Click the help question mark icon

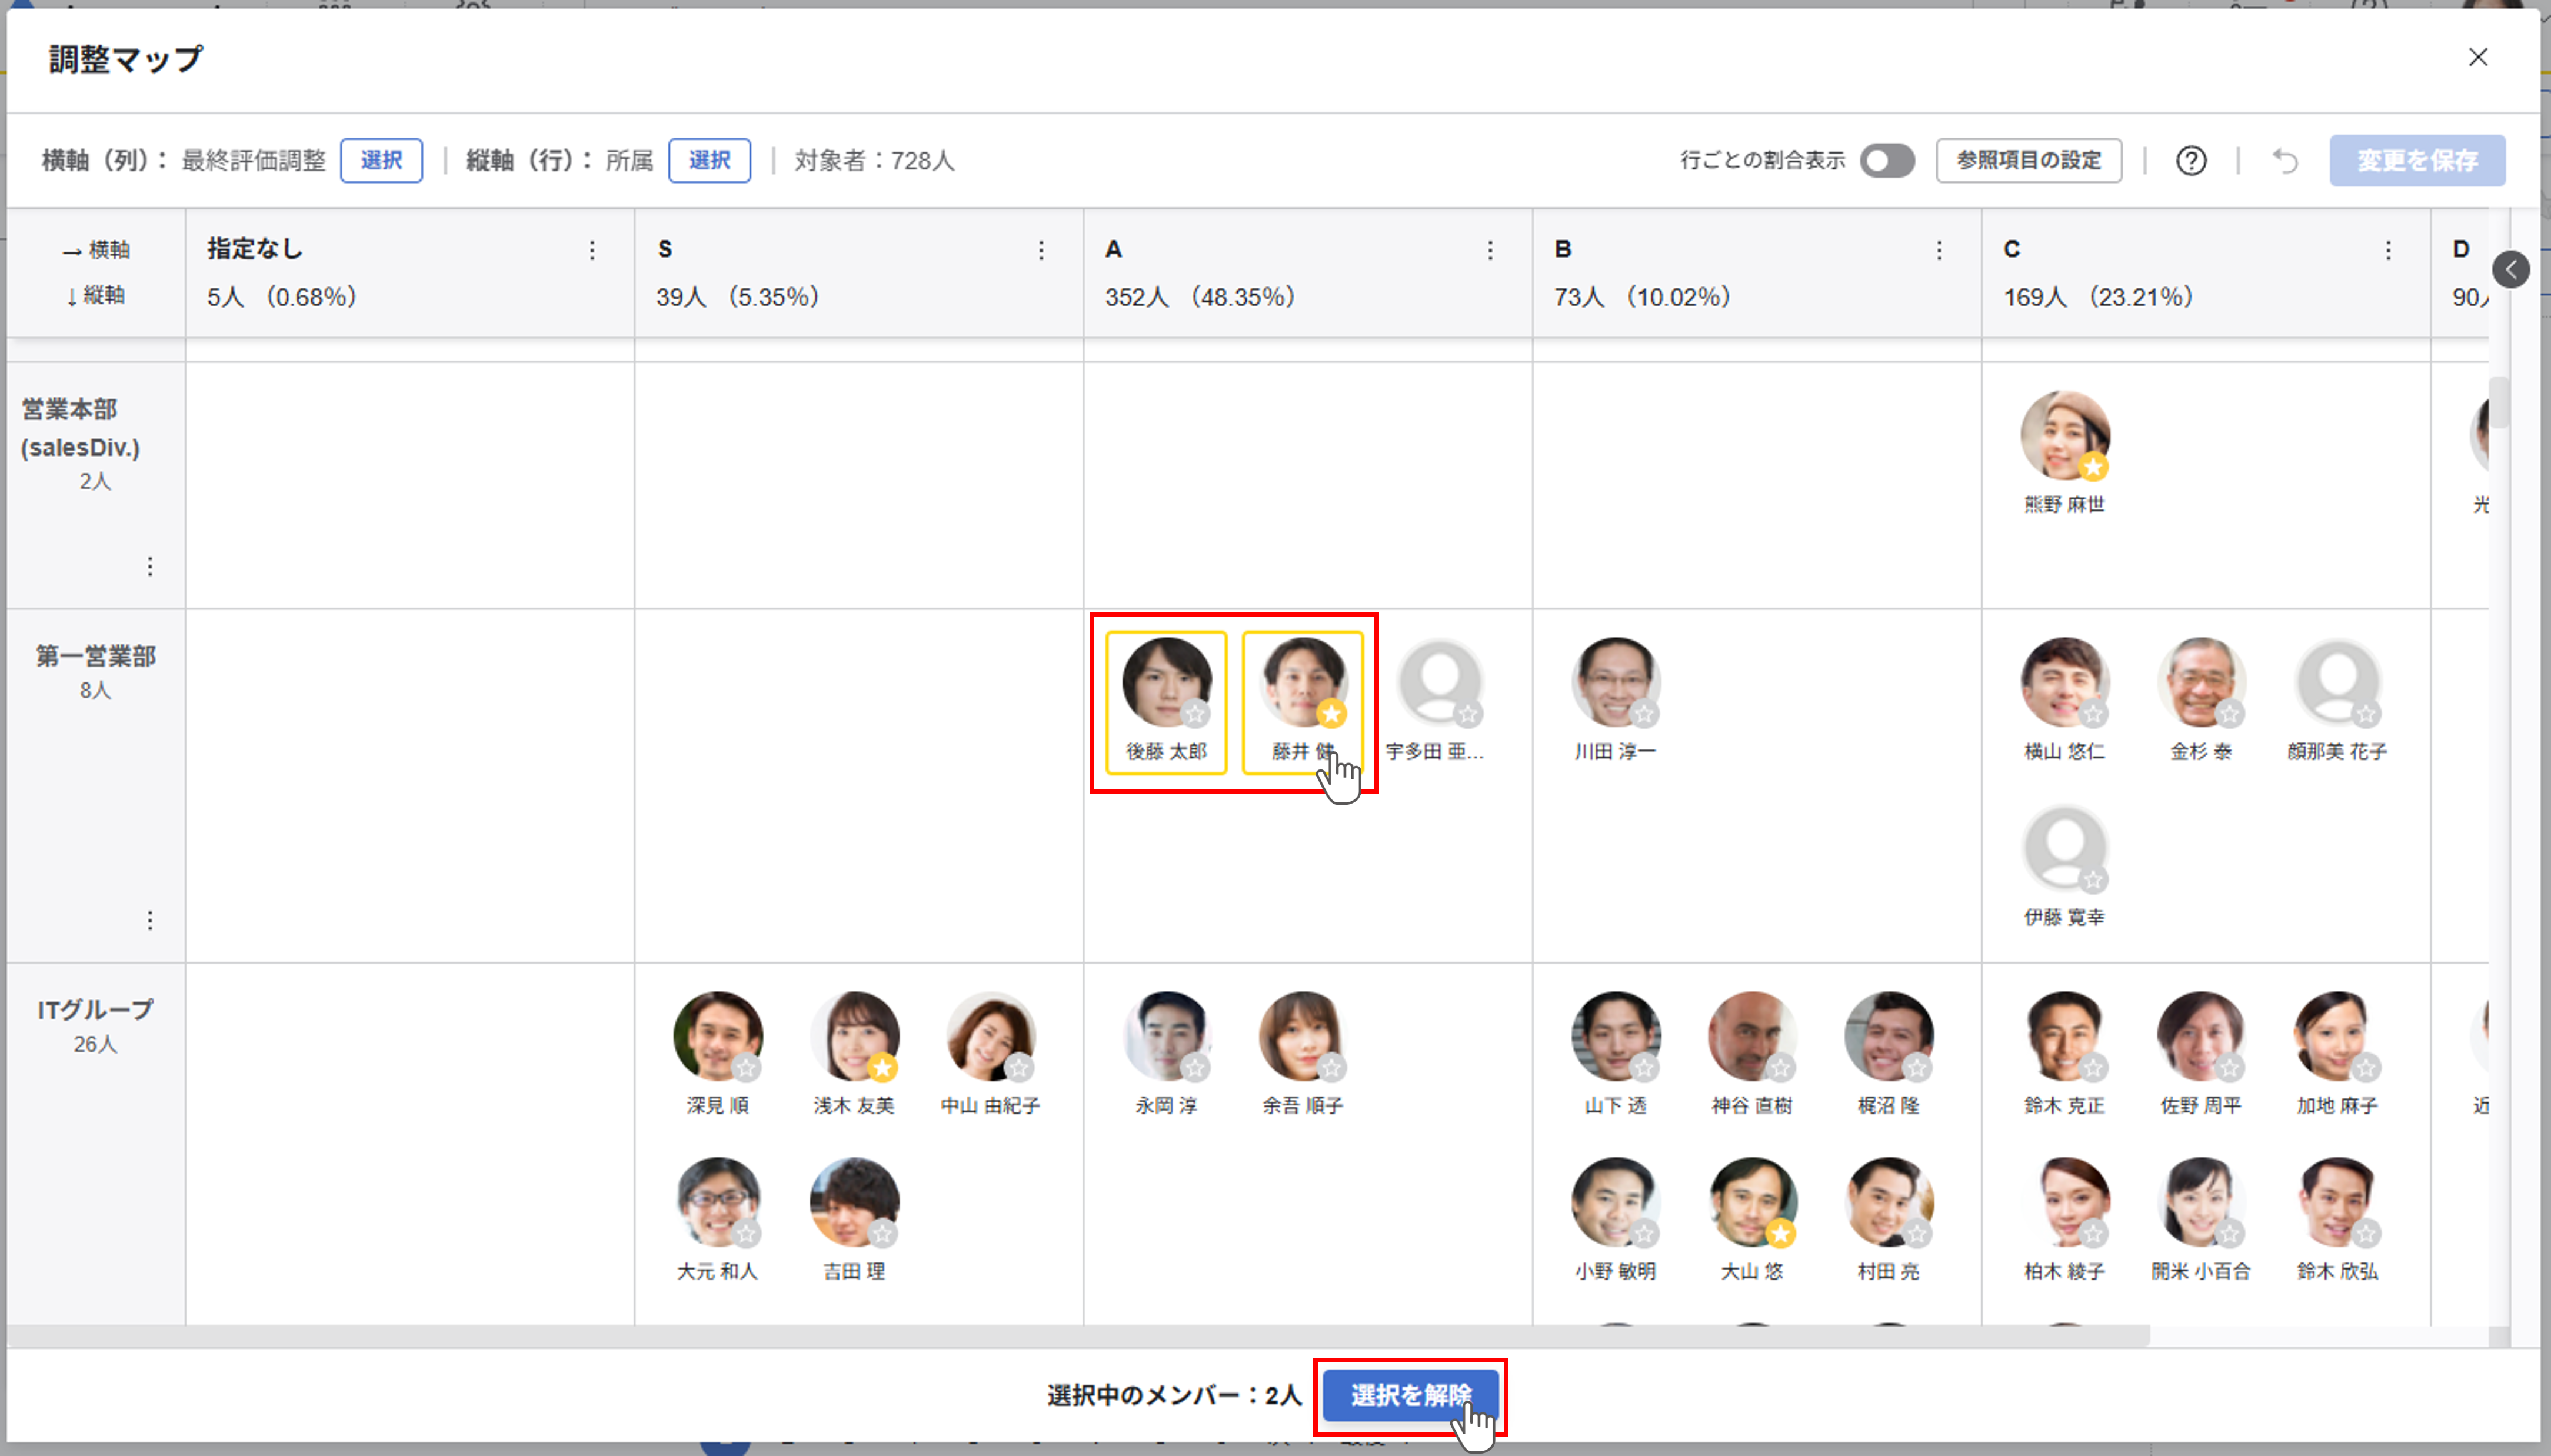pyautogui.click(x=2190, y=161)
